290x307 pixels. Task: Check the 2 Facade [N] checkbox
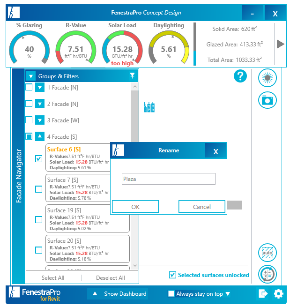click(x=29, y=104)
